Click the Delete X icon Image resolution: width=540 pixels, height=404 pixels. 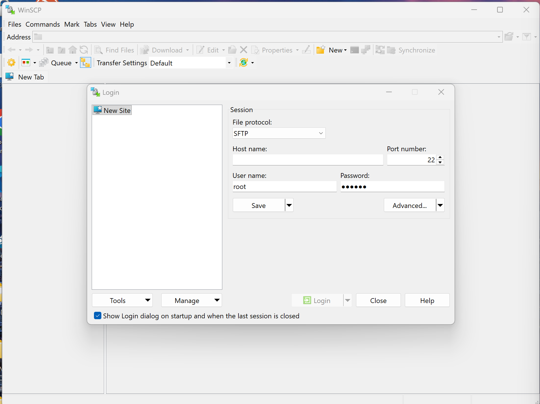[x=244, y=50]
